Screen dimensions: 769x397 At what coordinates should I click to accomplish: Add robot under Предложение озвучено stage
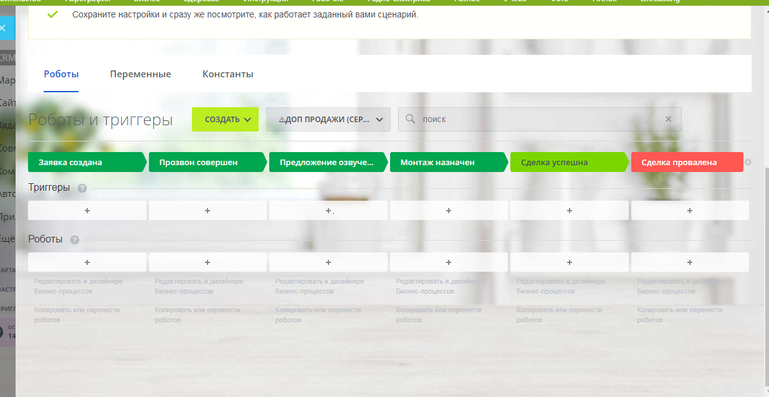click(x=328, y=262)
